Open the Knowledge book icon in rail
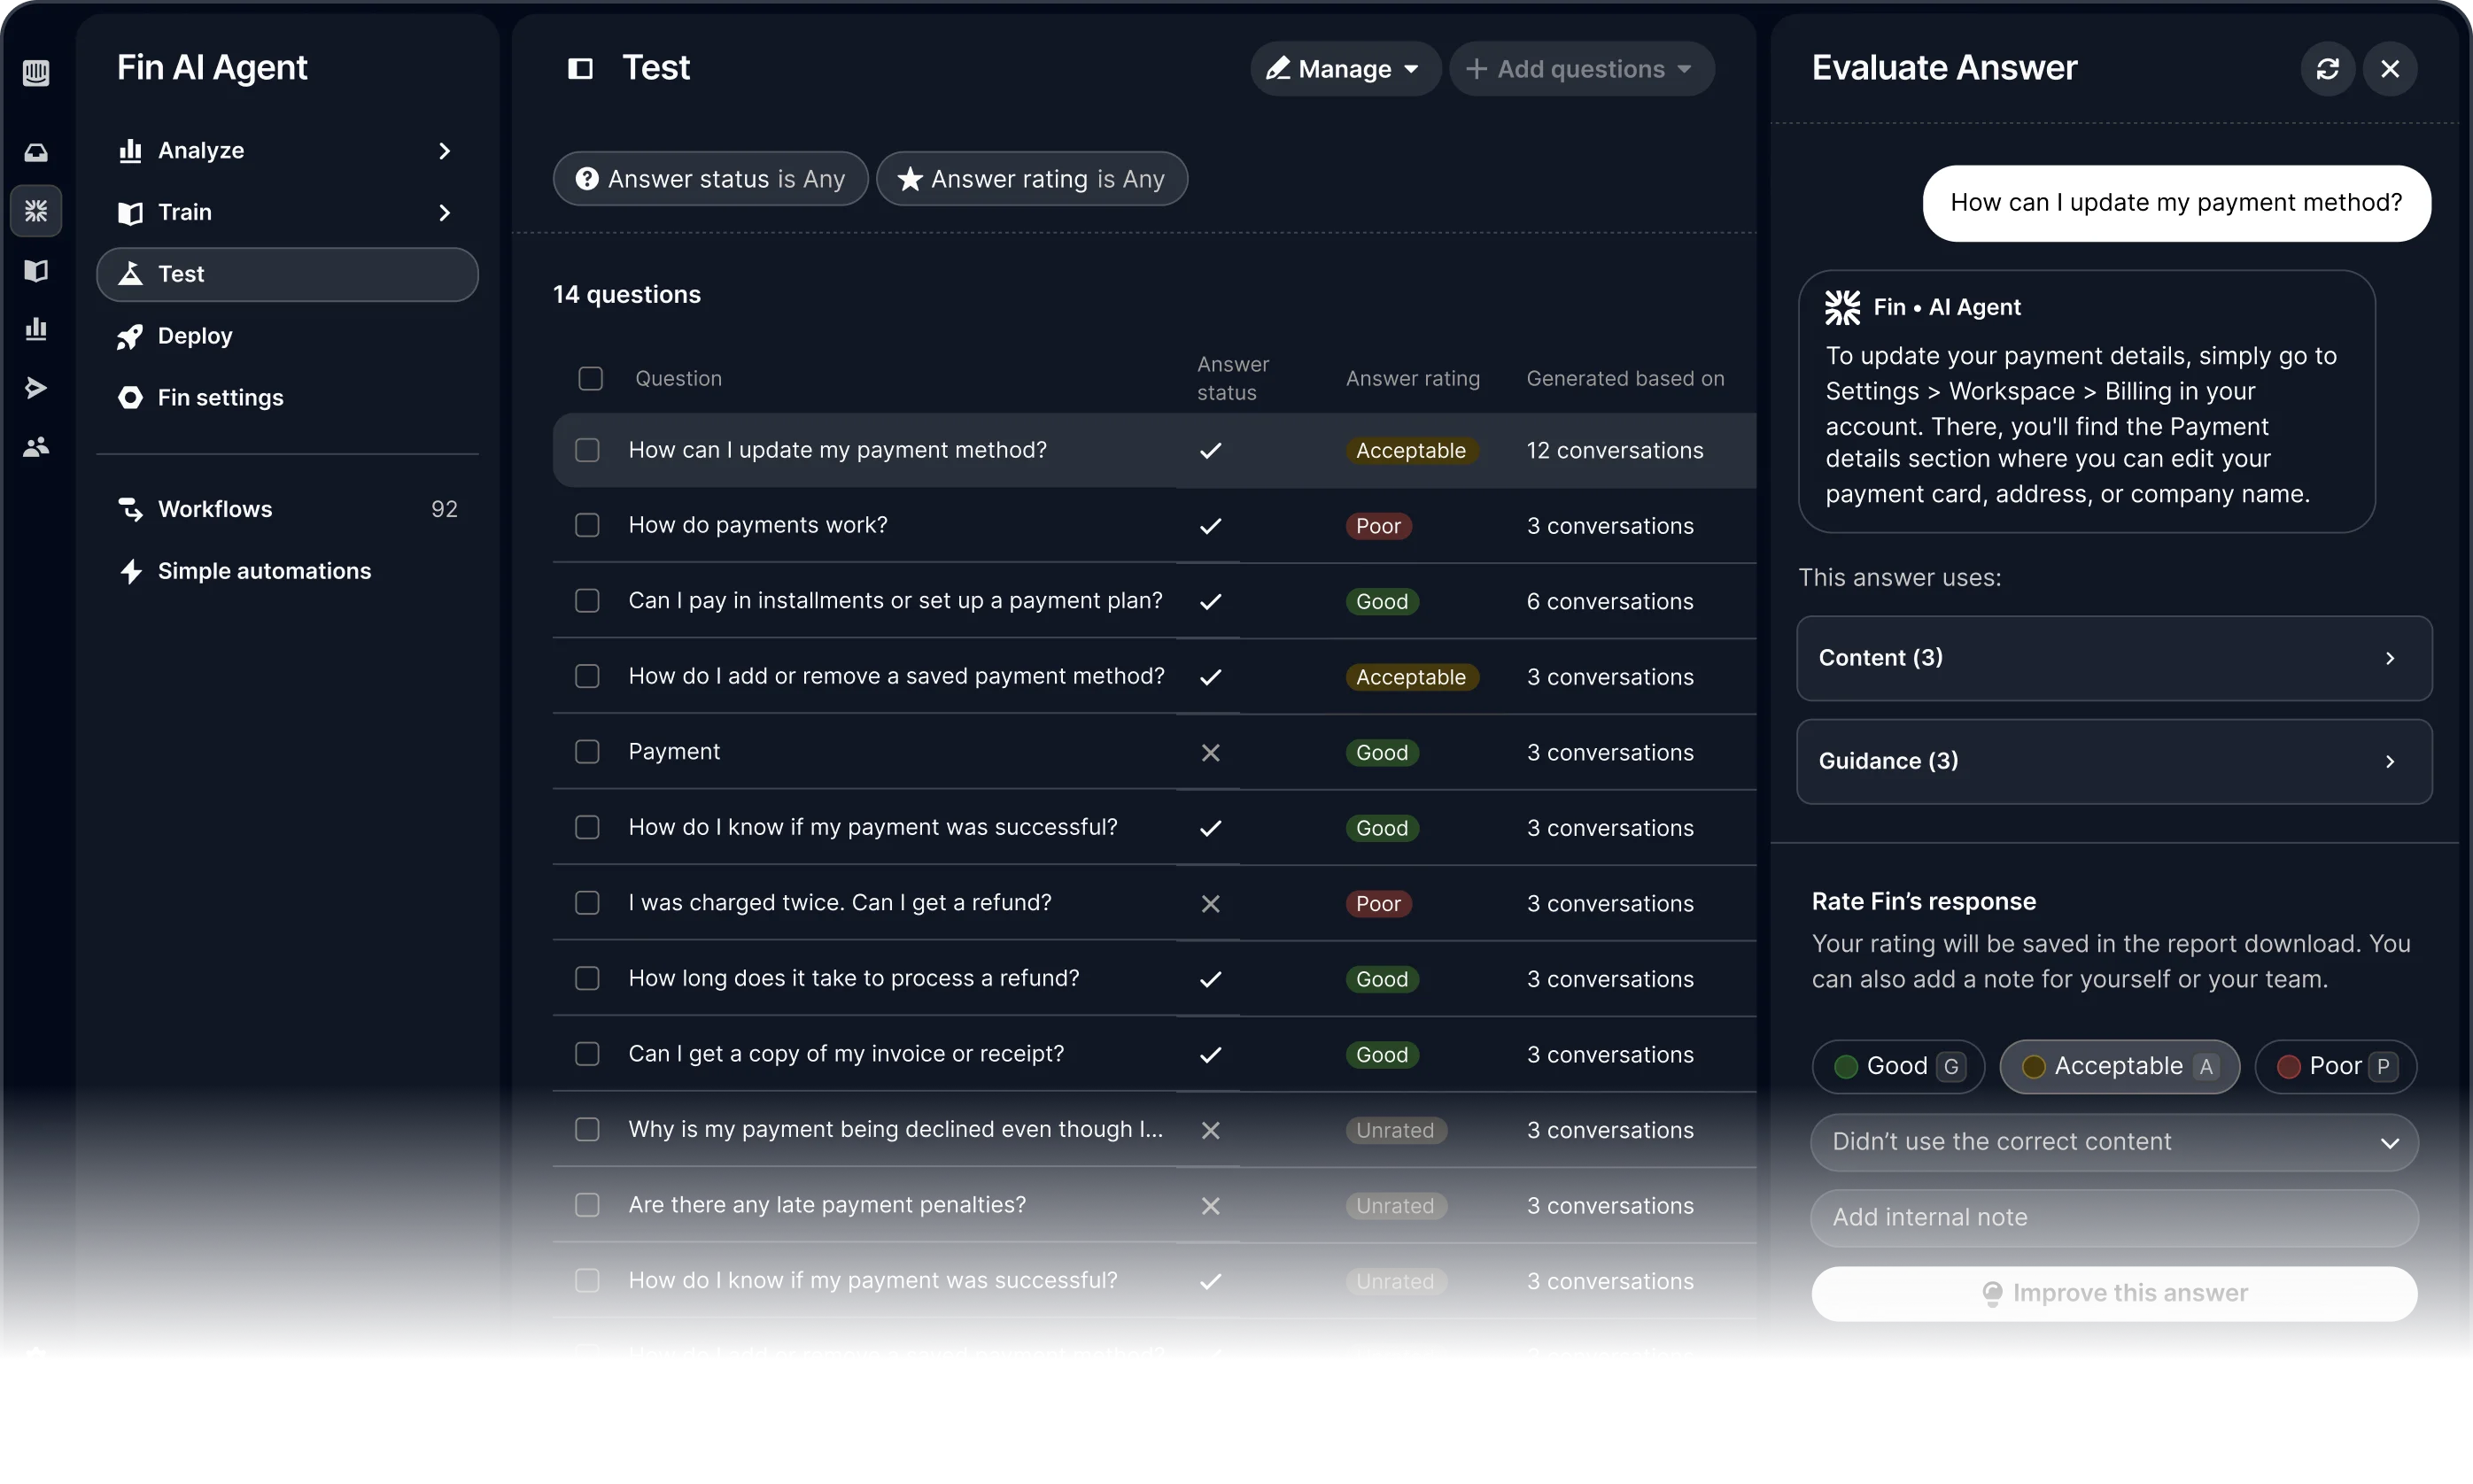This screenshot has width=2473, height=1484. click(x=36, y=270)
